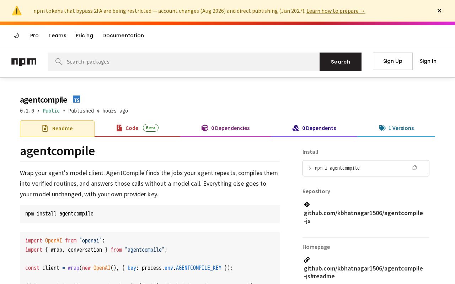Viewport: 455px width, 284px height.
Task: Copy the npm i agentcompile install command
Action: tap(414, 168)
